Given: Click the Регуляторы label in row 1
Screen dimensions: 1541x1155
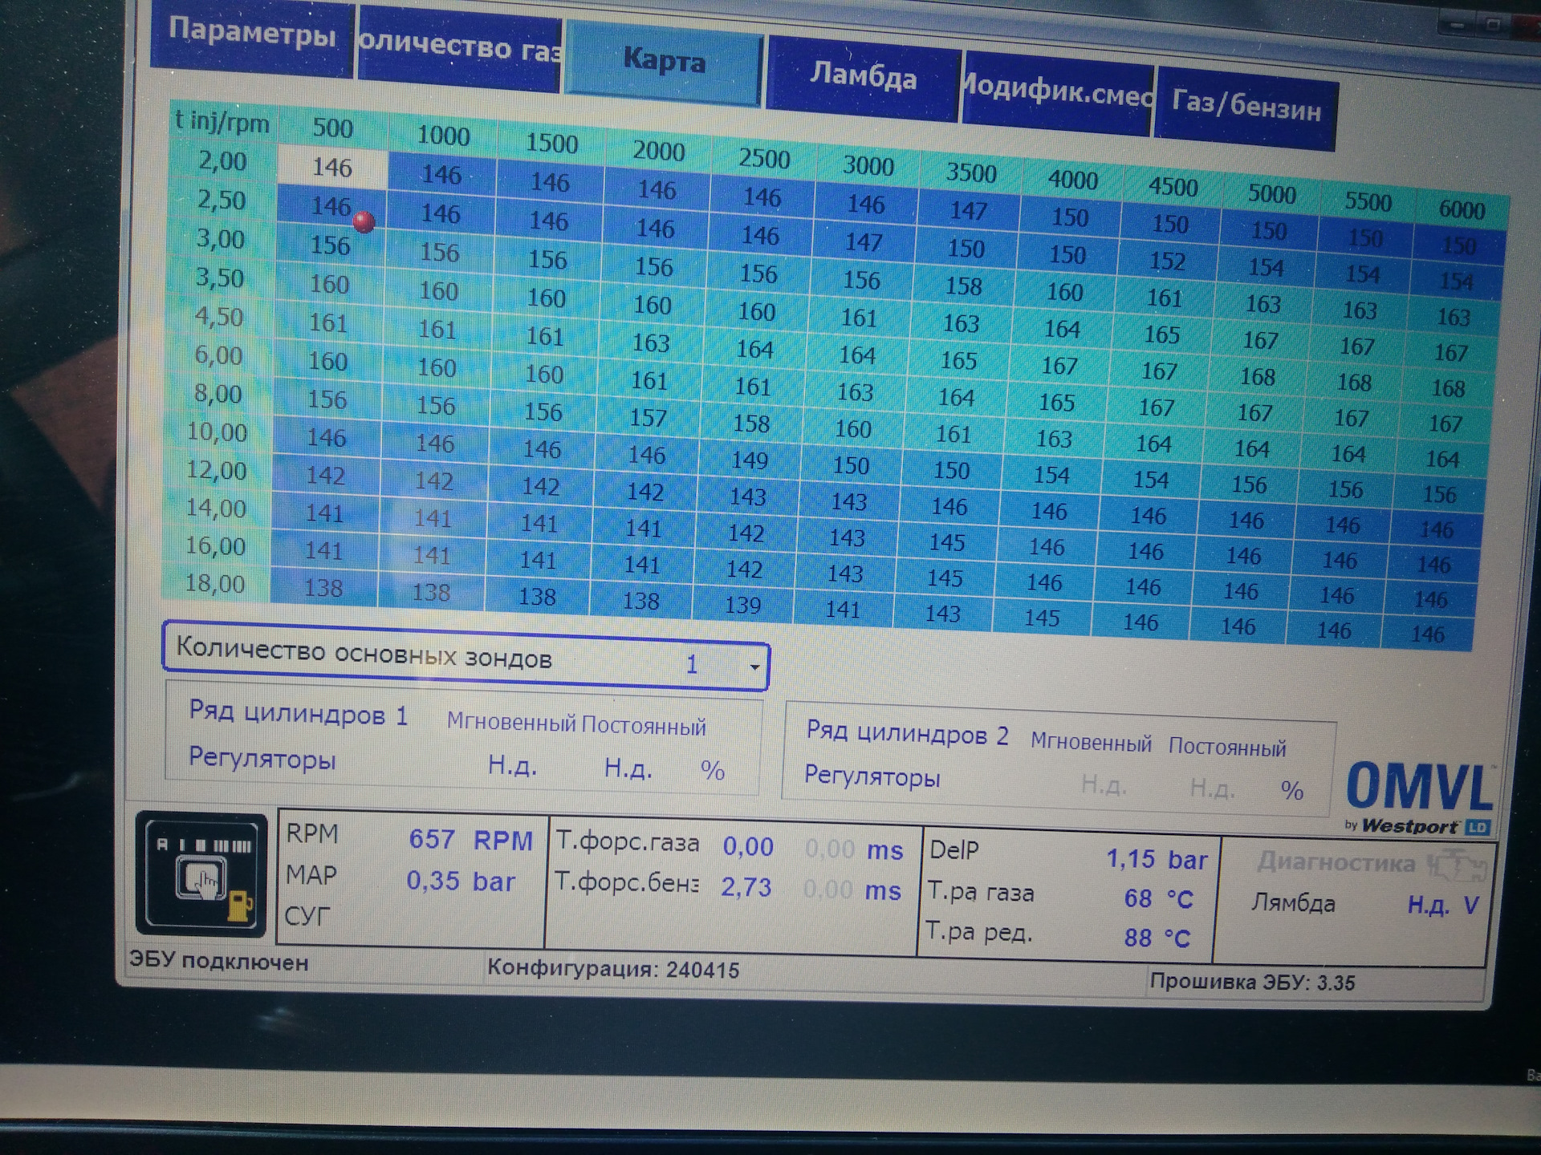Looking at the screenshot, I should point(262,758).
